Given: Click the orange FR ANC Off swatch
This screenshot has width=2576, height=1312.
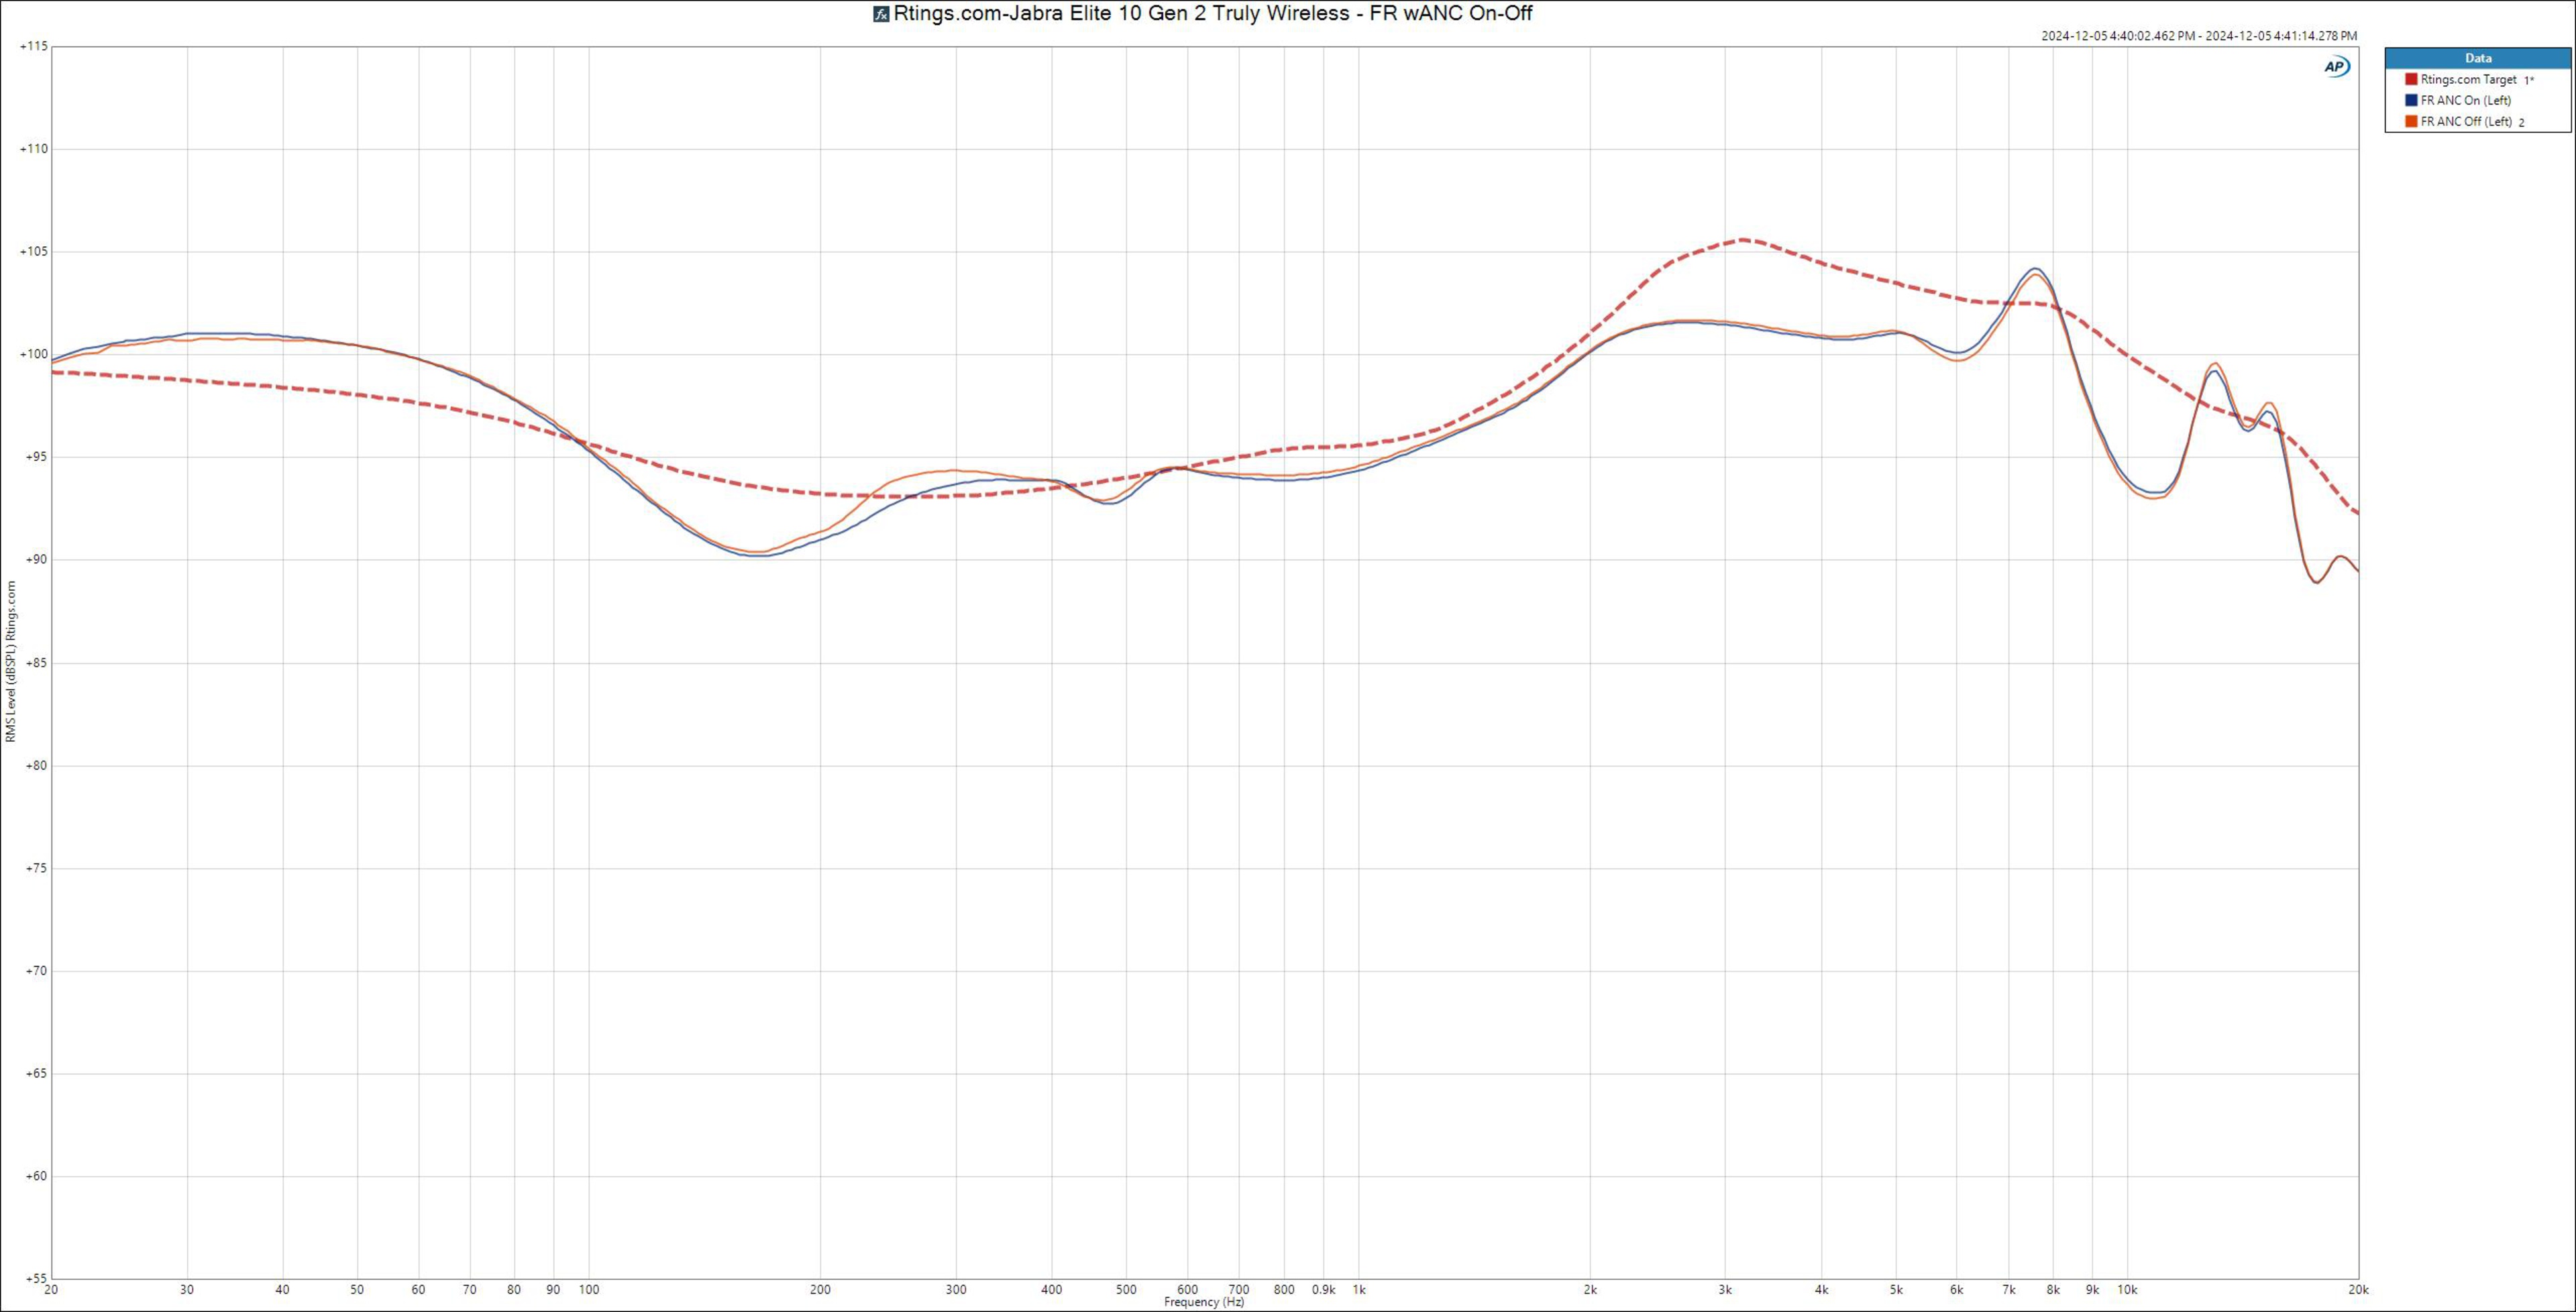Looking at the screenshot, I should tap(2411, 122).
